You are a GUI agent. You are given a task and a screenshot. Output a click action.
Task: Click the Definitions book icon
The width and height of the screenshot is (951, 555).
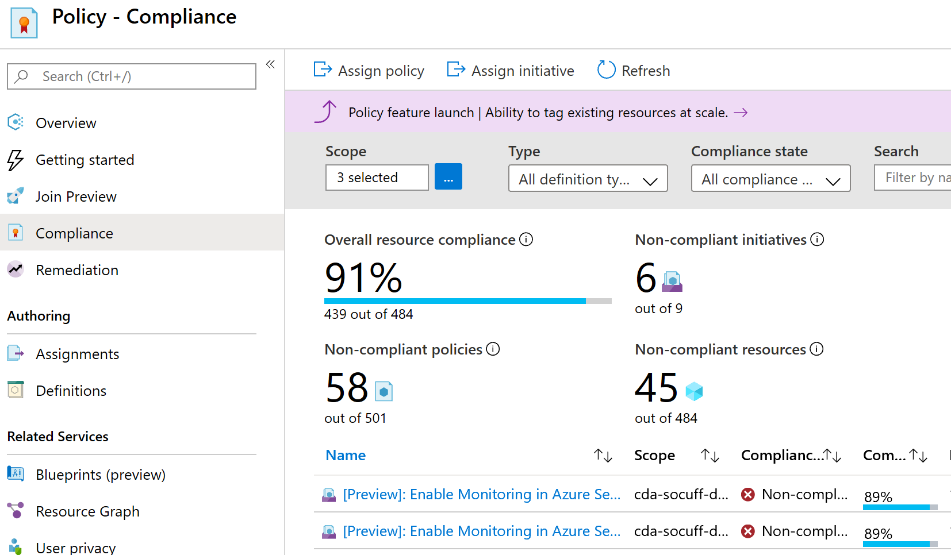pos(16,390)
